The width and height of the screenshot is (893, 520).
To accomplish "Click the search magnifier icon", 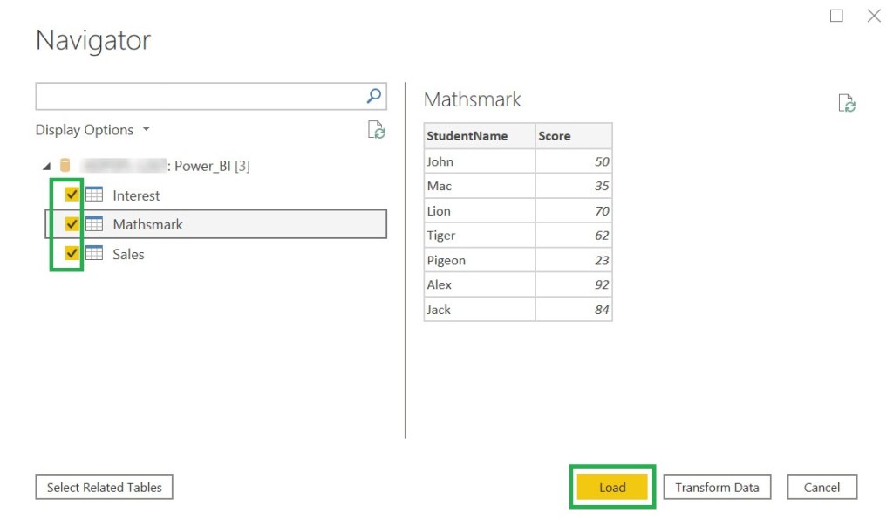I will (x=373, y=96).
